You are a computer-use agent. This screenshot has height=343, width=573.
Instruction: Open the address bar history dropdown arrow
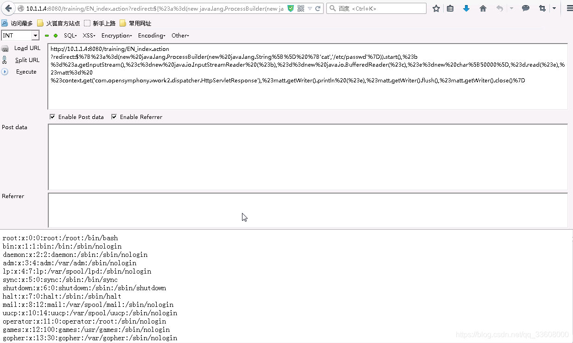310,8
